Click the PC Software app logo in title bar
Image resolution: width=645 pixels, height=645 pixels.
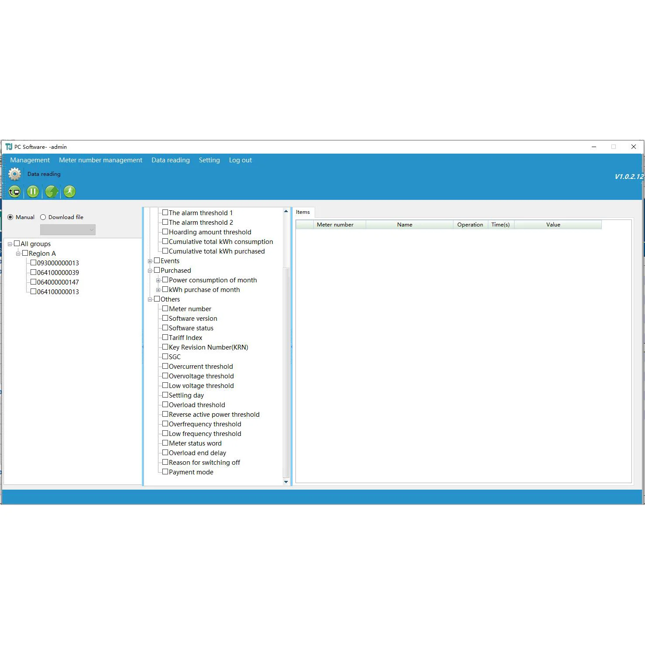pyautogui.click(x=9, y=147)
